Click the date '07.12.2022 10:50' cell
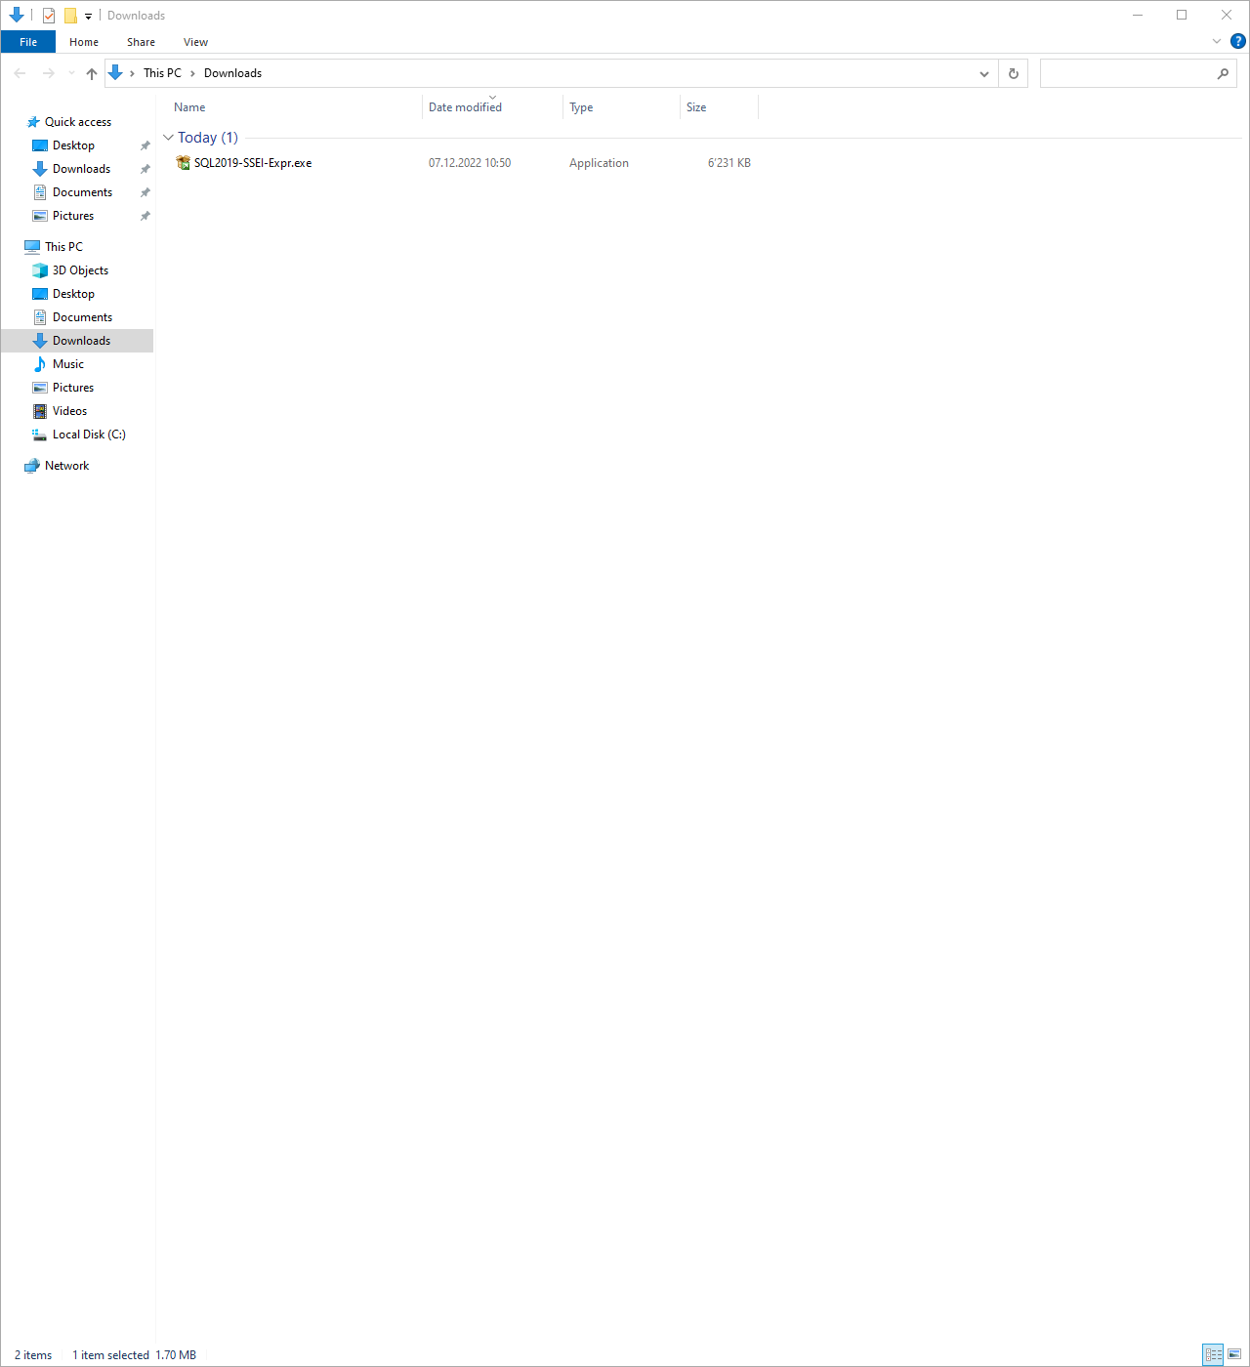This screenshot has width=1250, height=1367. tap(470, 163)
